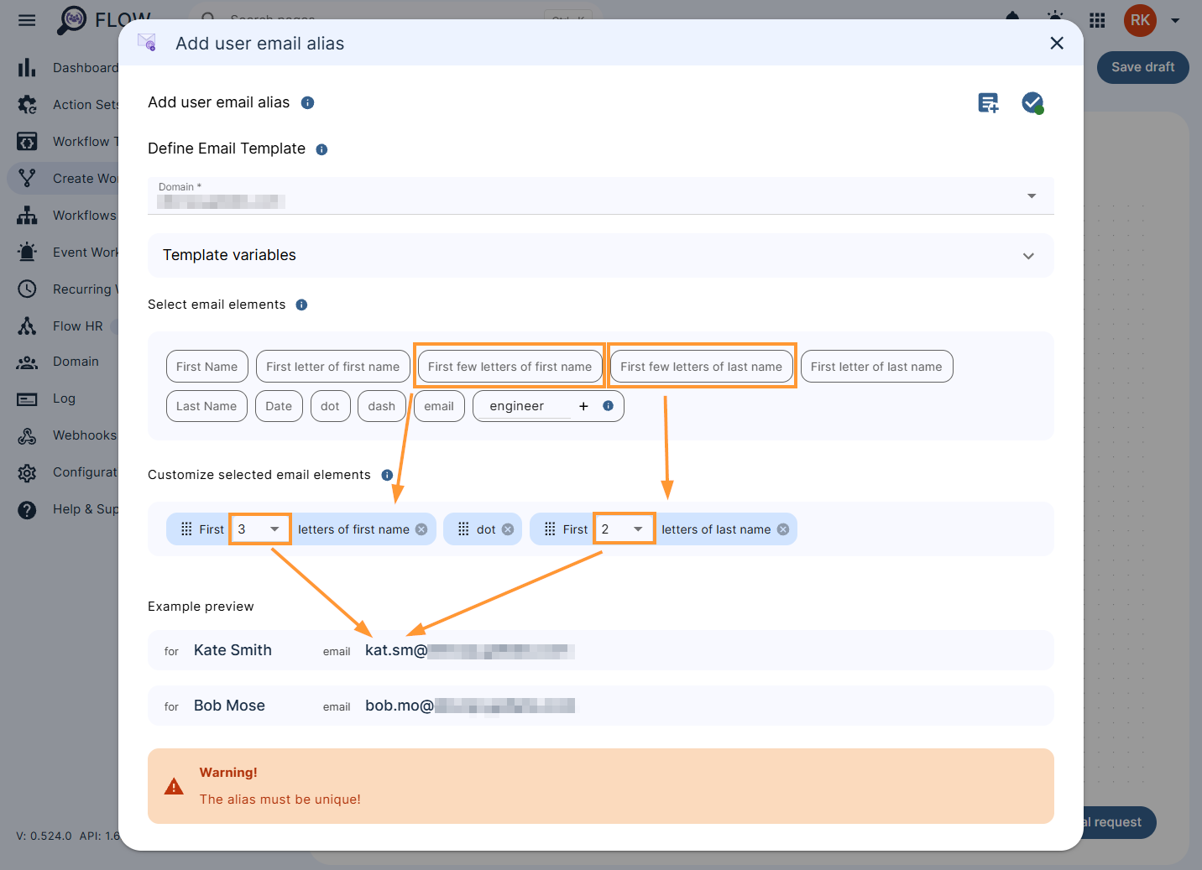Click info icon beside Customize selected email elements

point(387,475)
